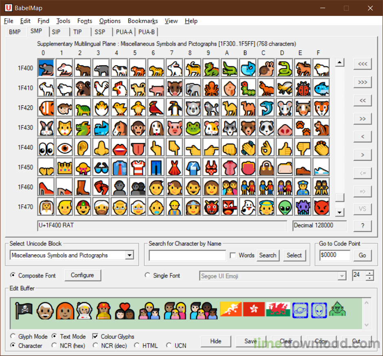Click inside the character name search field

pos(187,255)
